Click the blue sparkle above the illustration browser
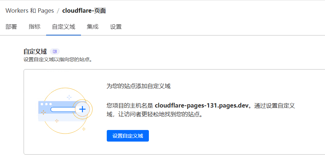This screenshot has width=325, height=168. coord(69,97)
